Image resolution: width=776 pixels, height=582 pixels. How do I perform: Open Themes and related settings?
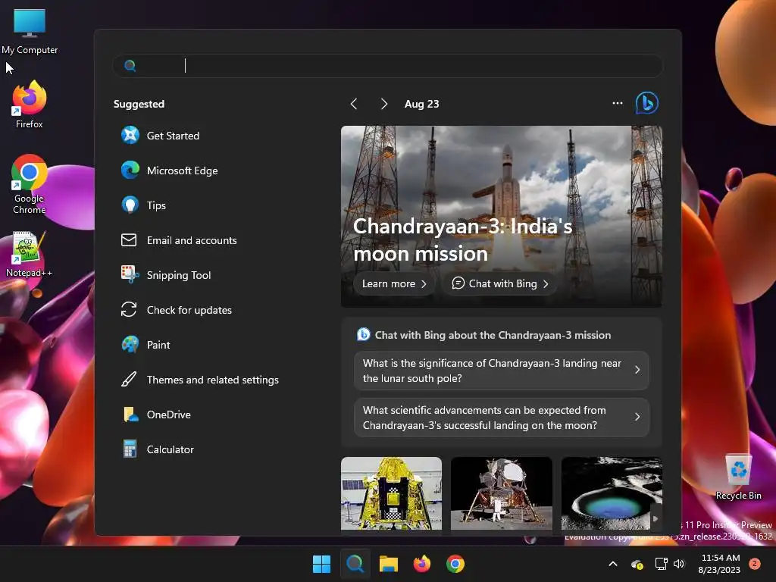200,380
